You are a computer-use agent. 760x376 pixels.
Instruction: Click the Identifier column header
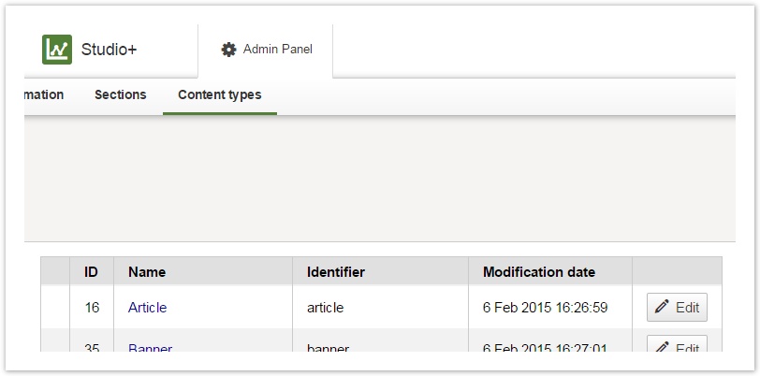[x=335, y=272]
